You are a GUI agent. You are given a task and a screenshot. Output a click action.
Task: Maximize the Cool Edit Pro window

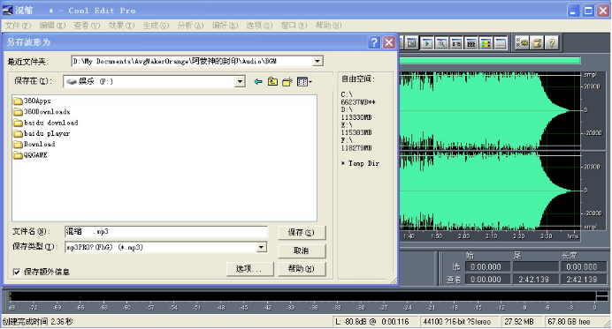(588, 11)
